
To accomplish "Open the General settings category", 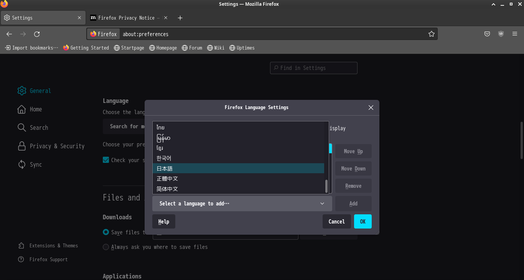I will point(35,91).
